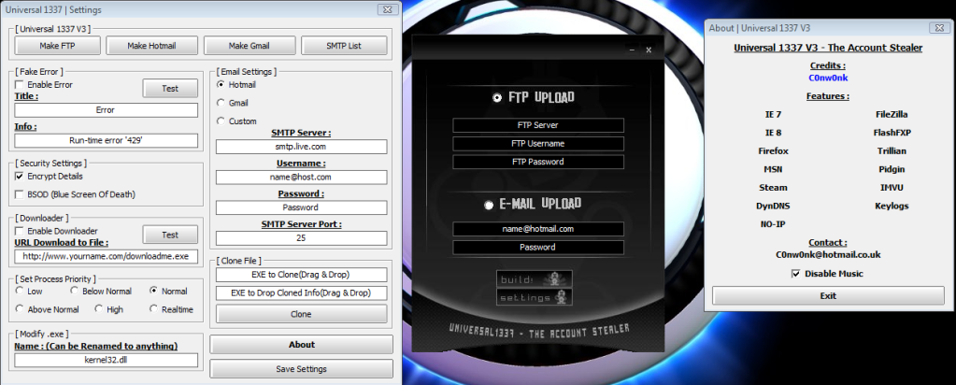
Task: Focus the URL Download to File field
Action: click(107, 255)
